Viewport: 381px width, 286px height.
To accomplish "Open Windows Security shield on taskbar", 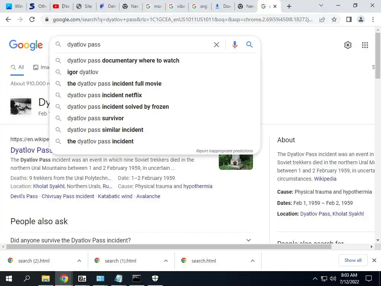I will point(155,279).
